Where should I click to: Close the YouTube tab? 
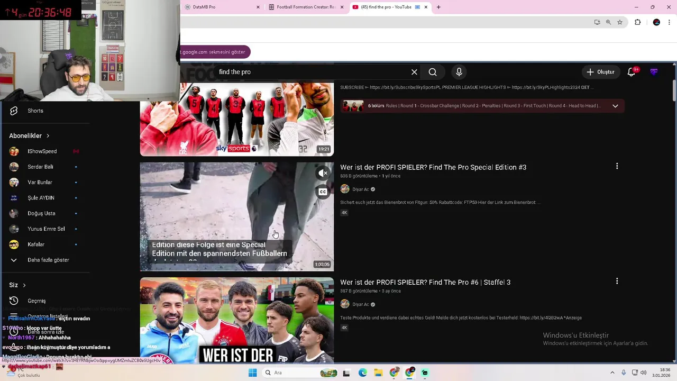(426, 7)
